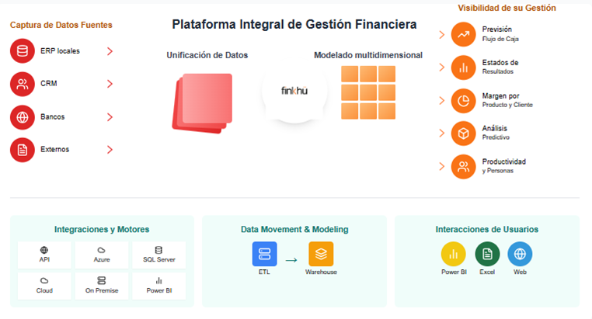Select the On Premise integration tile

(x=102, y=286)
